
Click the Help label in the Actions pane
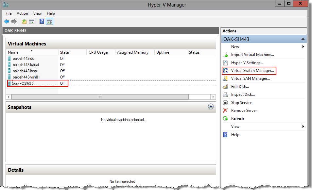pyautogui.click(x=235, y=135)
